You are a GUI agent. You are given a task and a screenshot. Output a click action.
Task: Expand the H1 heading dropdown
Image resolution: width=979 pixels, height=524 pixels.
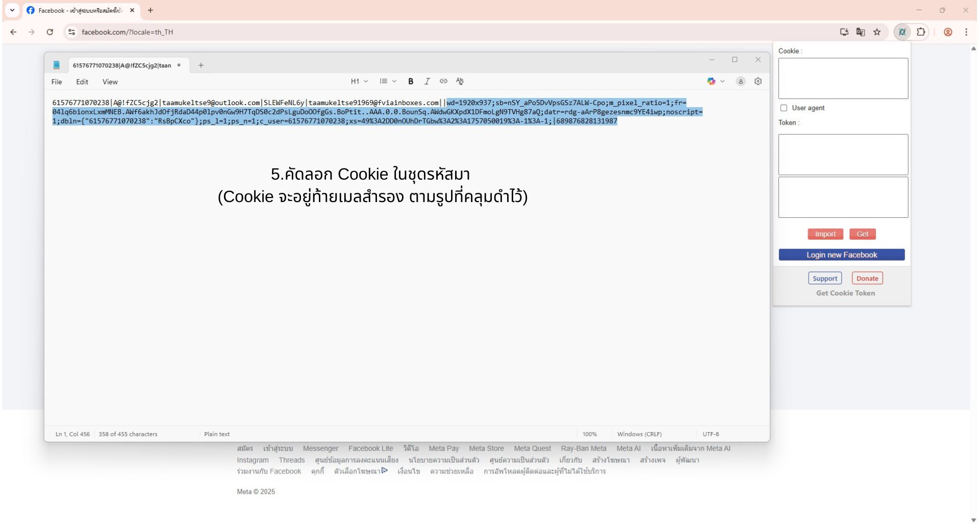(x=359, y=82)
